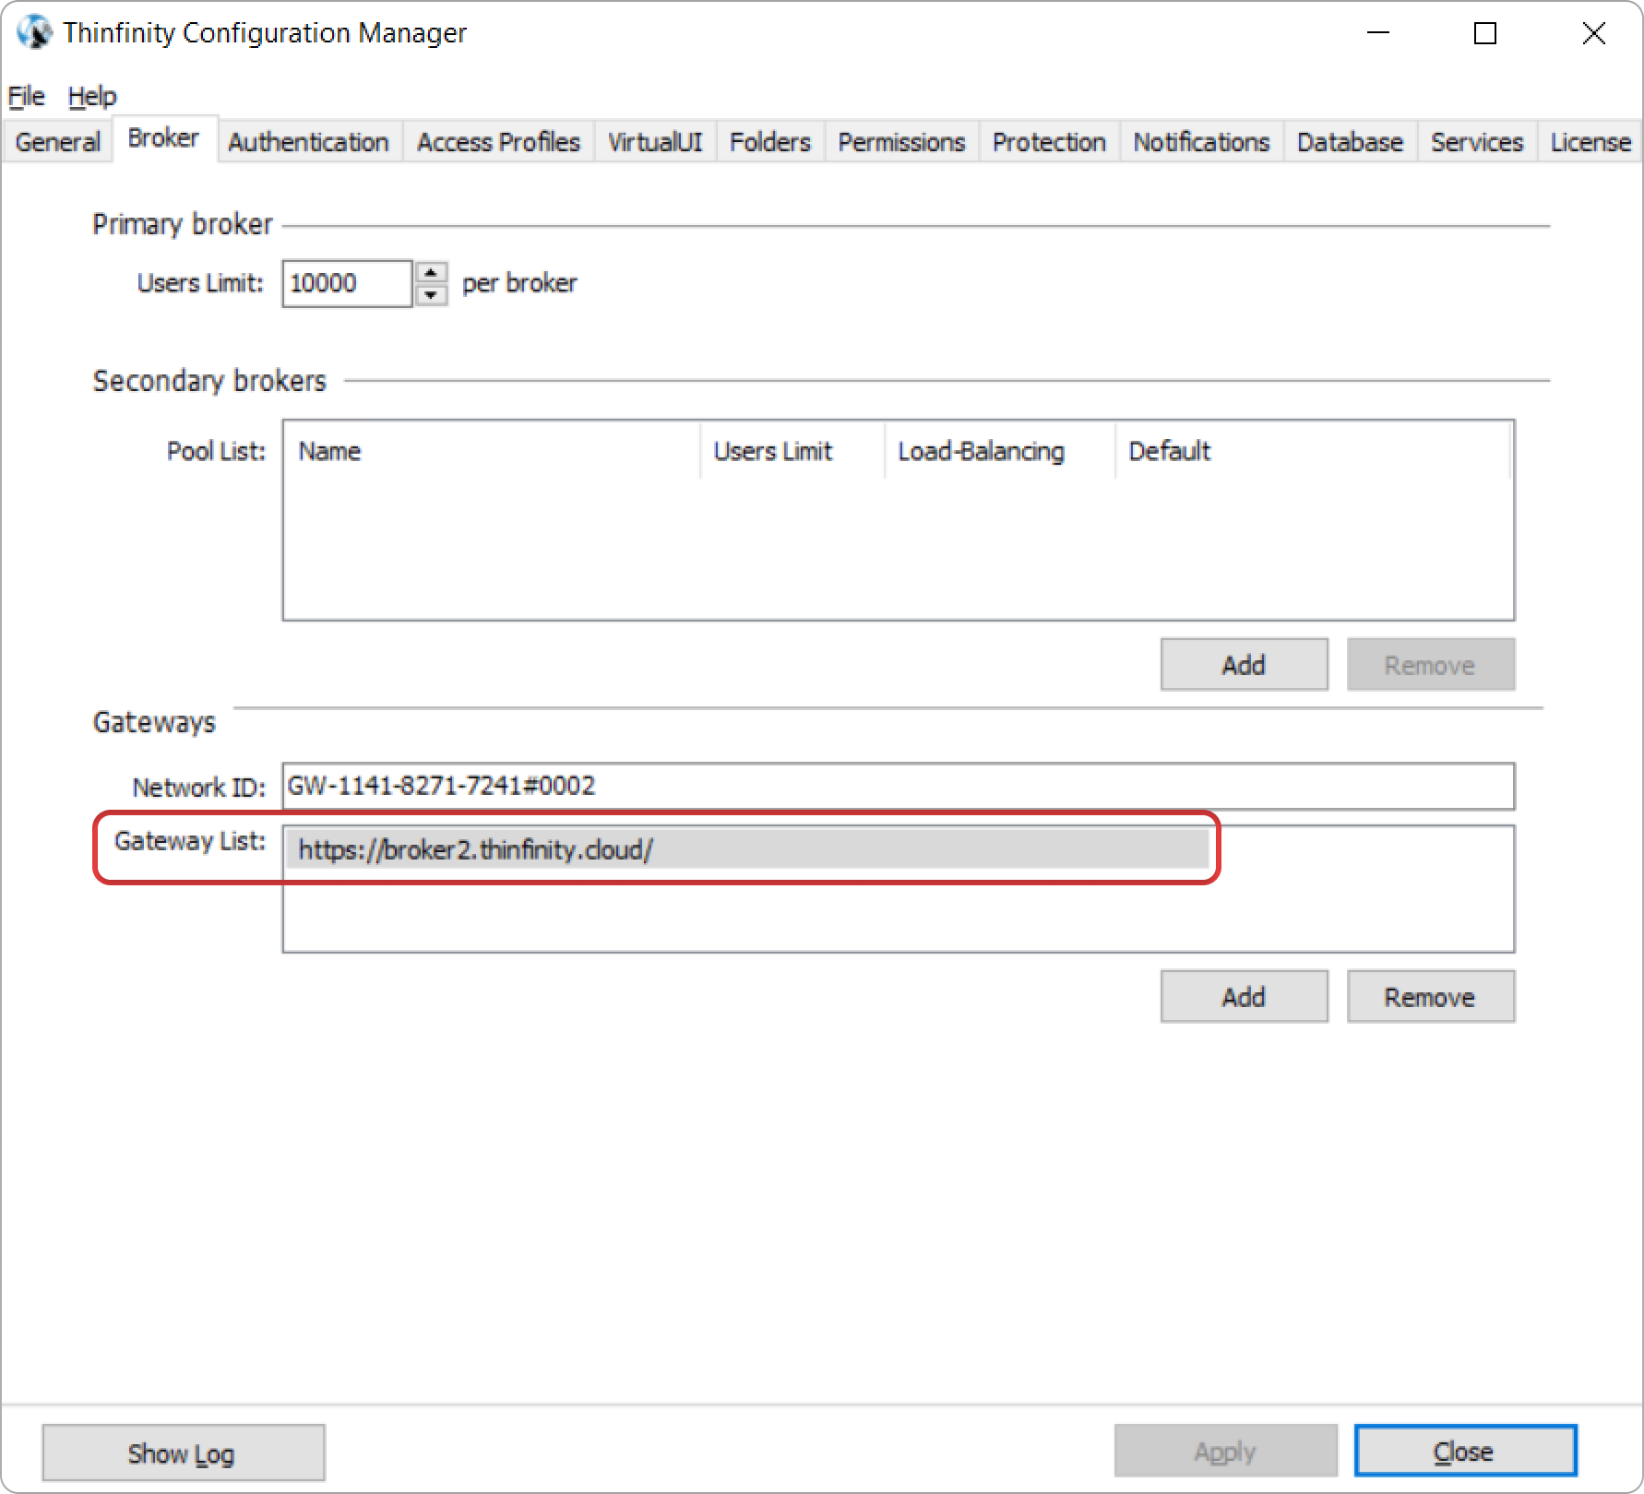
Task: Click the Close button at the bottom
Action: [1465, 1452]
